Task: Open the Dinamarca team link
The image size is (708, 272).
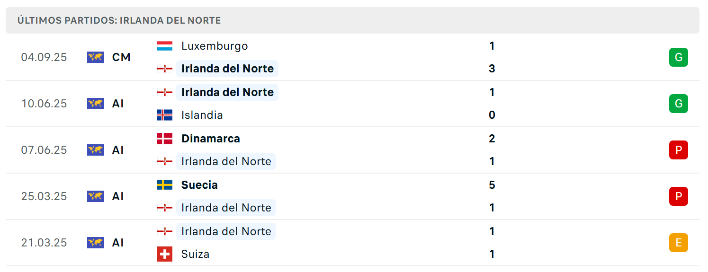Action: [x=211, y=139]
